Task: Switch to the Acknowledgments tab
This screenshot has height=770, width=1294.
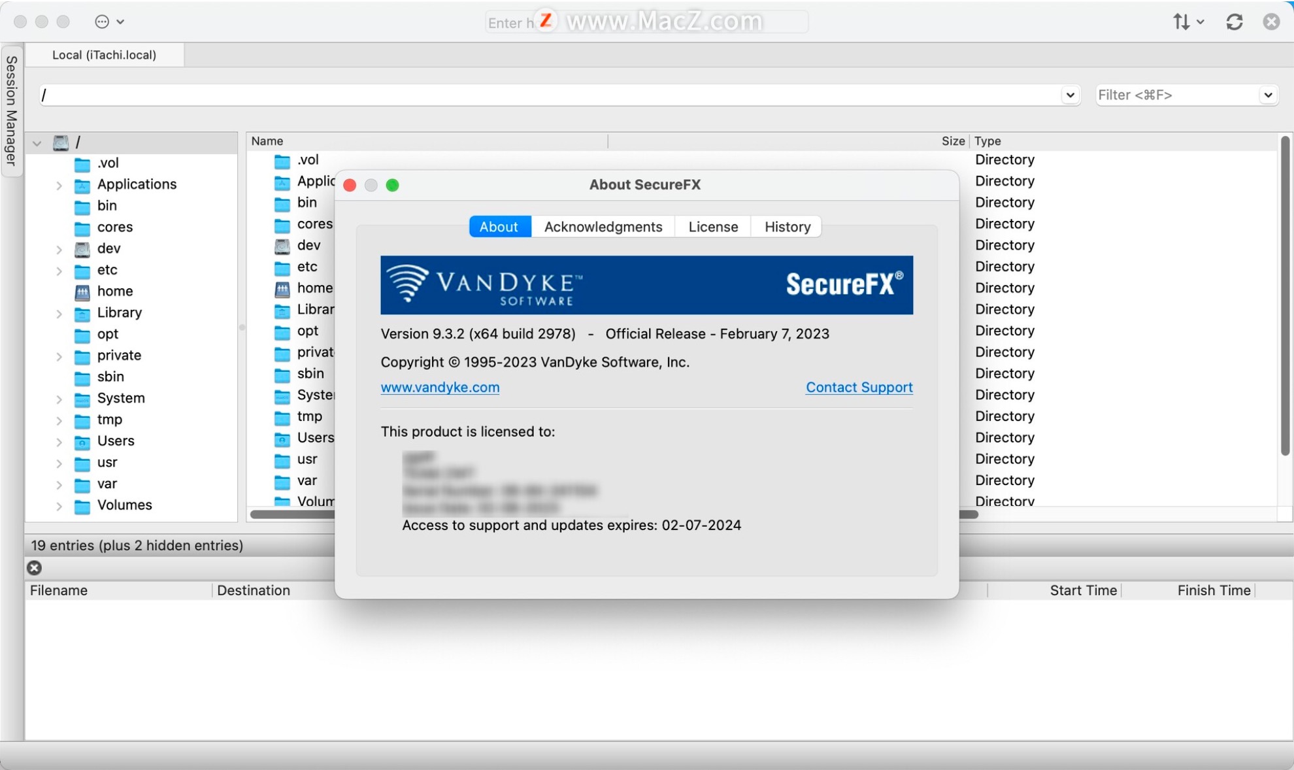Action: [603, 226]
